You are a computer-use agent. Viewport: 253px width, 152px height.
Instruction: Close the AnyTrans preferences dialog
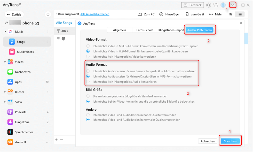(241, 23)
